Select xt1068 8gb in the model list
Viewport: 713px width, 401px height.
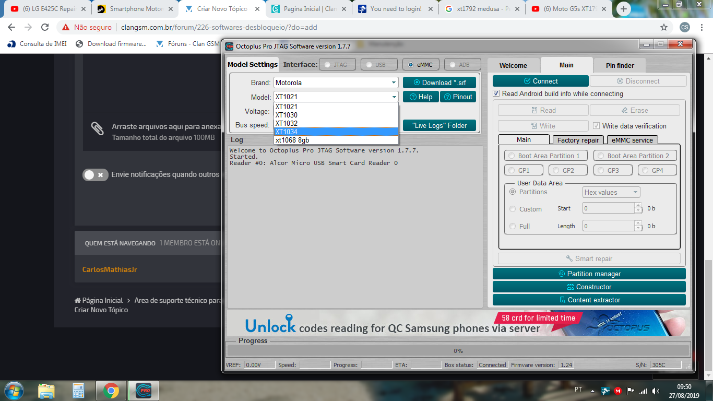click(336, 140)
